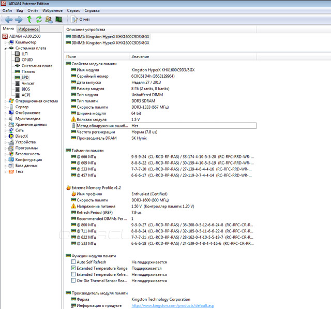Select DirectX tree item
This screenshot has width=331, height=309.
point(22,136)
